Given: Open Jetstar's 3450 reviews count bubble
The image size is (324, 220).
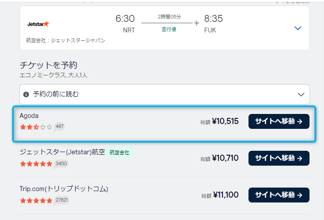Looking at the screenshot, I should pyautogui.click(x=61, y=163).
